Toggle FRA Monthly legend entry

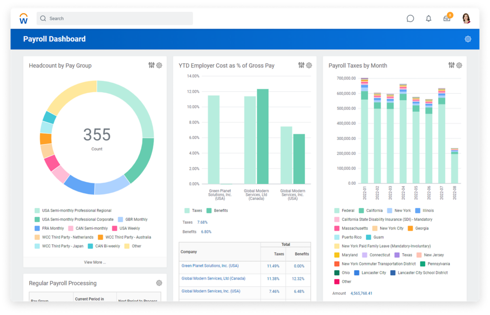point(49,228)
